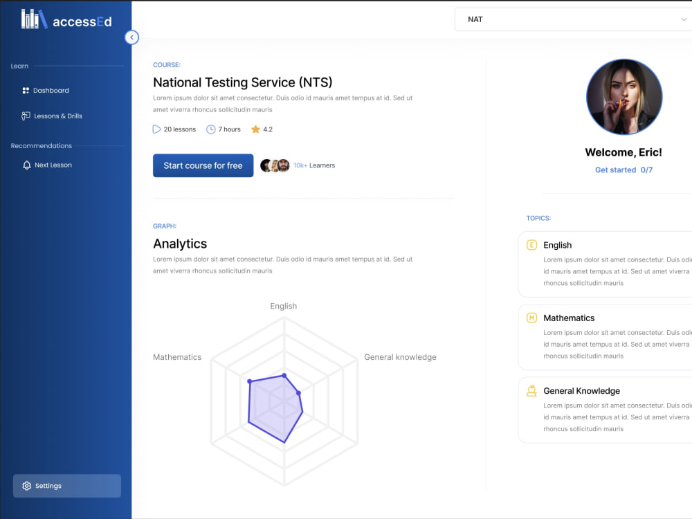The width and height of the screenshot is (692, 519).
Task: Open the English topic card
Action: click(x=605, y=264)
